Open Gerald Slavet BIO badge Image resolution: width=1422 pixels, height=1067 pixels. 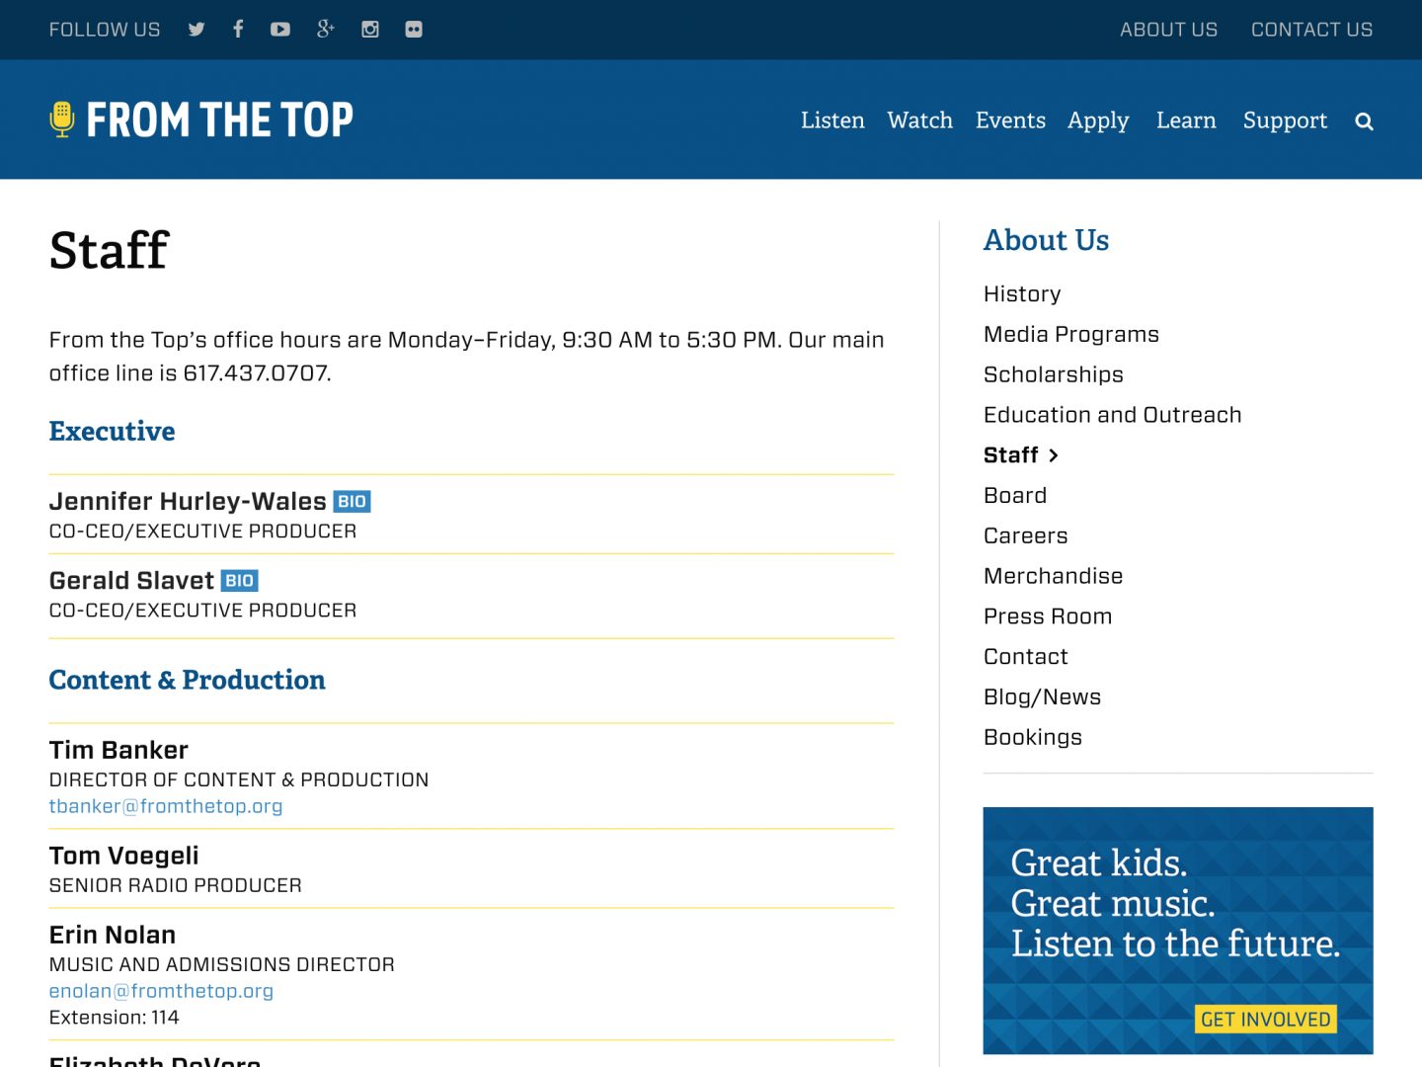click(x=239, y=581)
